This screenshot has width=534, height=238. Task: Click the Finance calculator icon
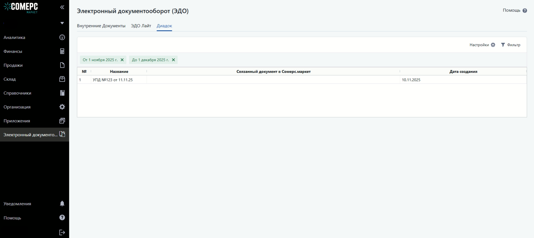[x=62, y=51]
